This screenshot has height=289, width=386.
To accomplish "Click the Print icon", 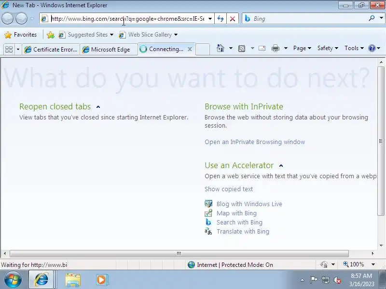I will click(276, 48).
